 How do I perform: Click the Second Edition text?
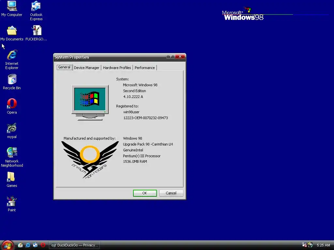point(134,91)
